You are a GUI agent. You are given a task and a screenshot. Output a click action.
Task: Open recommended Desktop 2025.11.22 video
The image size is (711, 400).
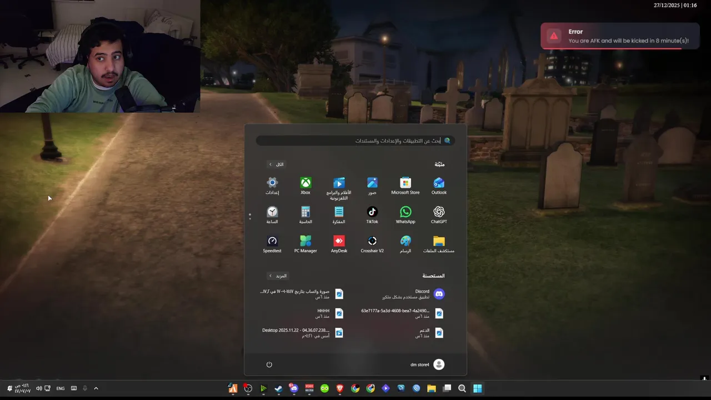[x=303, y=333]
